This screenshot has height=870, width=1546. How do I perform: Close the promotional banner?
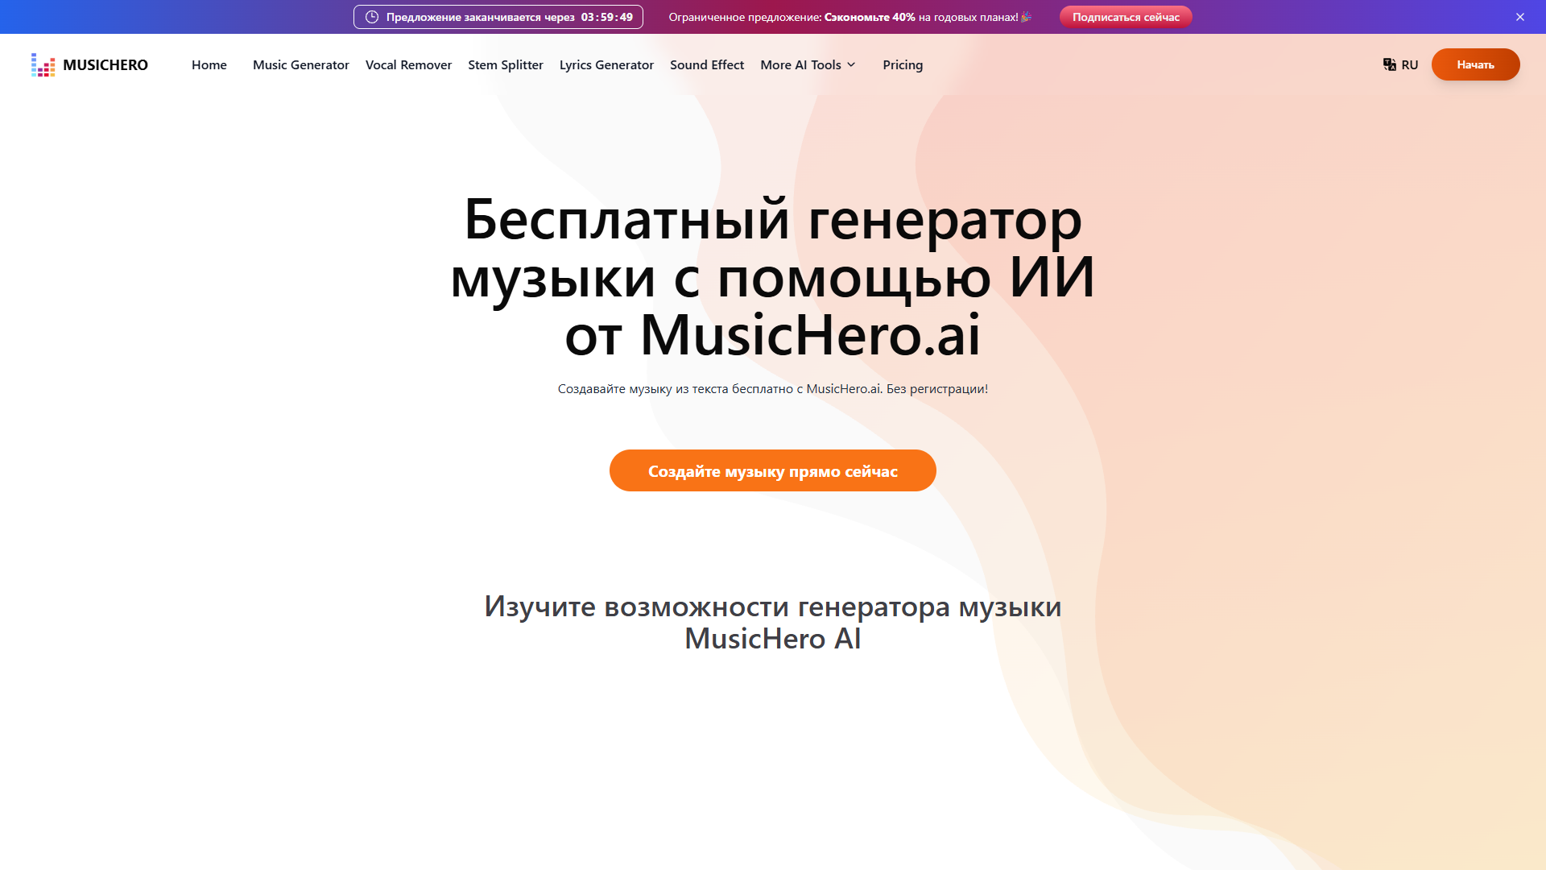(1520, 17)
